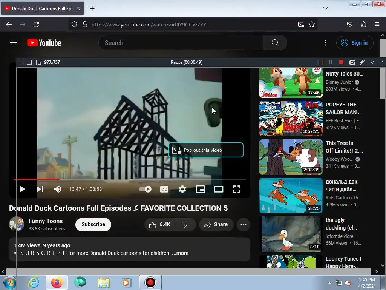Open the Windows Start menu

(9, 282)
